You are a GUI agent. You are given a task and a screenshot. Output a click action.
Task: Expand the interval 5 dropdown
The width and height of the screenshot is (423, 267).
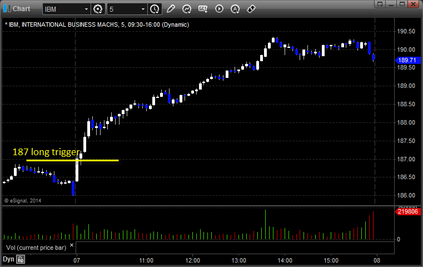click(x=143, y=9)
